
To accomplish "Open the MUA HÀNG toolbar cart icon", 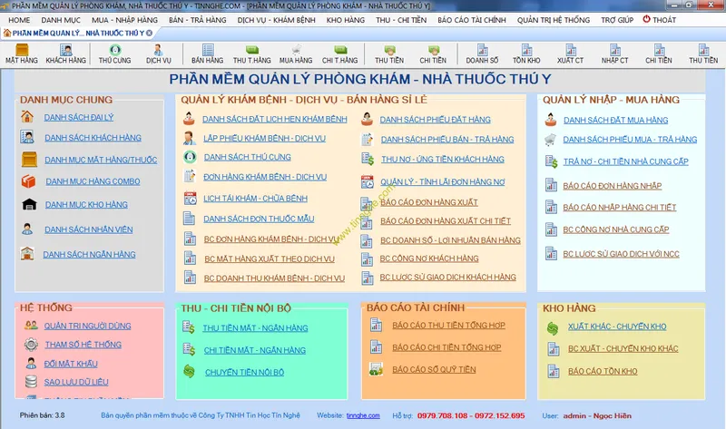I will [296, 54].
